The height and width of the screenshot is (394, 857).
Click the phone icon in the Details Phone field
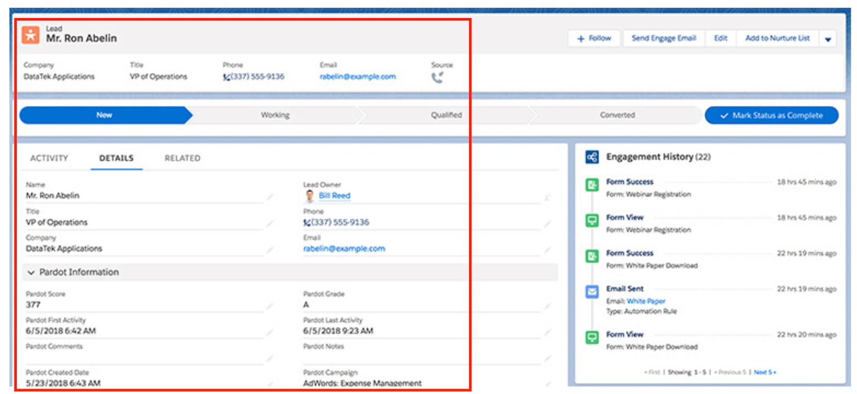point(306,223)
